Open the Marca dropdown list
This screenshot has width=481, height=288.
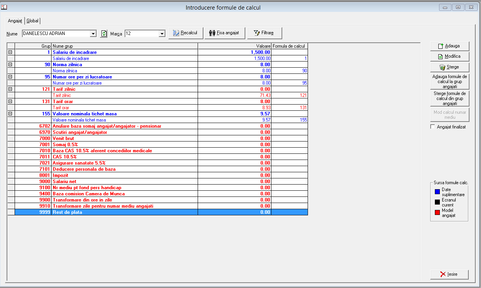[162, 34]
